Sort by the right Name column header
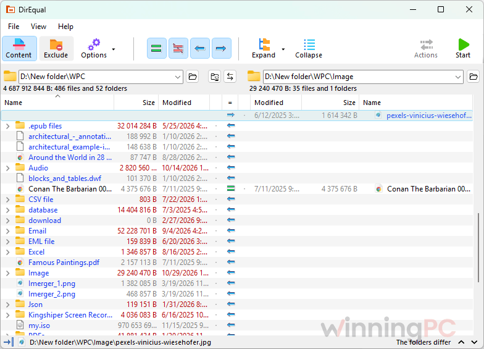Viewport: 484px width, 349px height. pos(416,103)
